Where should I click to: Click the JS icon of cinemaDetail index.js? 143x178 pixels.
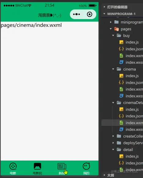click(x=121, y=109)
